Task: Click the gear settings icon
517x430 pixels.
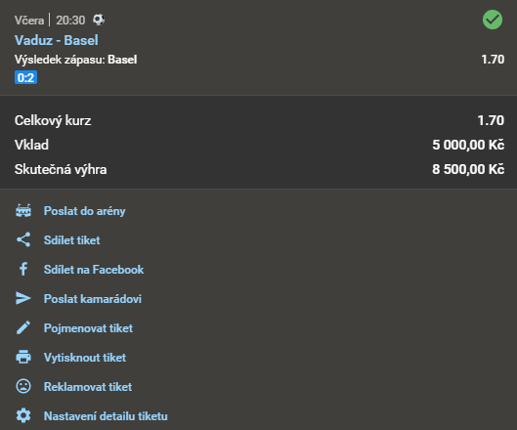Action: (x=23, y=415)
